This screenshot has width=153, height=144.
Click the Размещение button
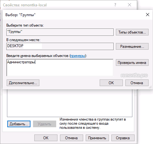point(132,47)
